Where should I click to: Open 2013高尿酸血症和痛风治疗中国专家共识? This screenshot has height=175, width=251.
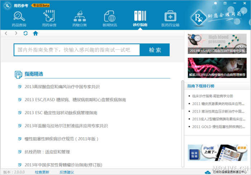click(62, 87)
